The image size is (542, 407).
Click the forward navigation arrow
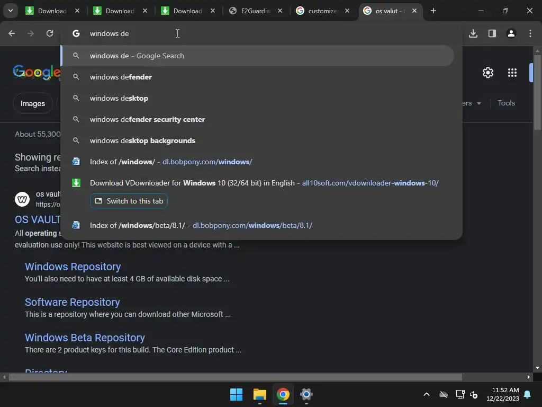pos(31,33)
